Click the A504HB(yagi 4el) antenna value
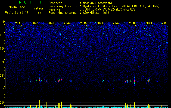Viewport: 171px width, 108px height. click(96, 13)
